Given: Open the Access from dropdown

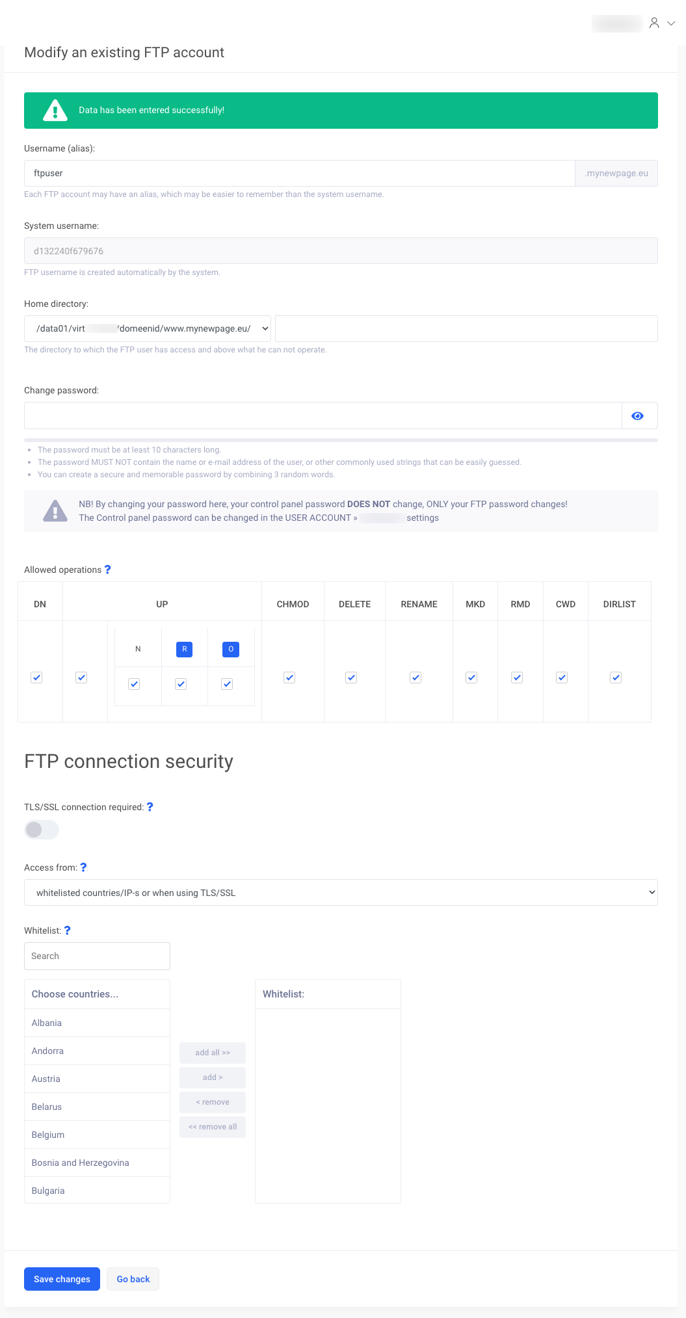Looking at the screenshot, I should pos(341,893).
